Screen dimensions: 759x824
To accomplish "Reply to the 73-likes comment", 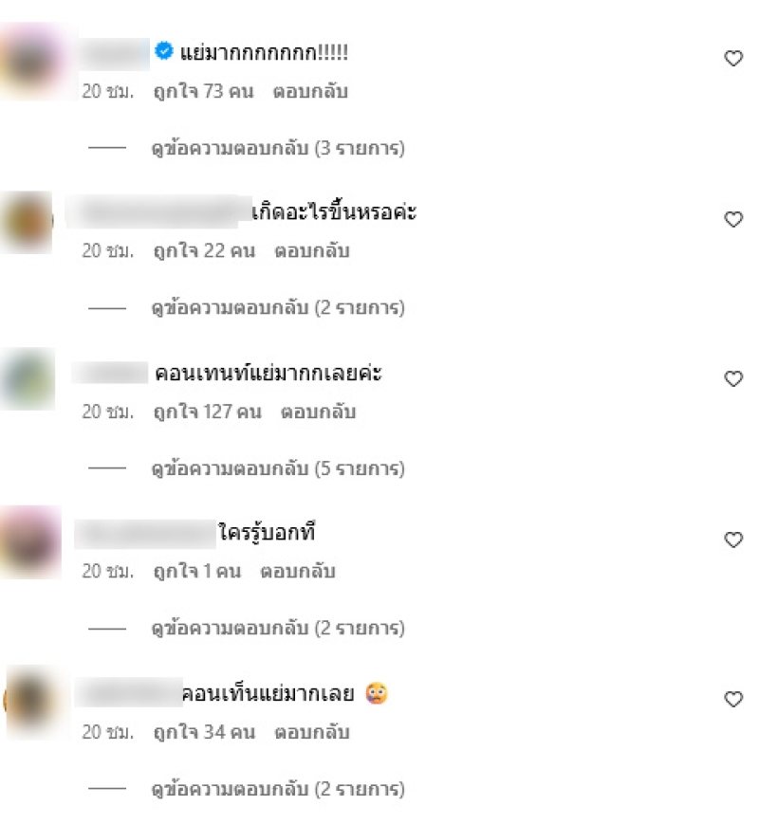I will (310, 91).
